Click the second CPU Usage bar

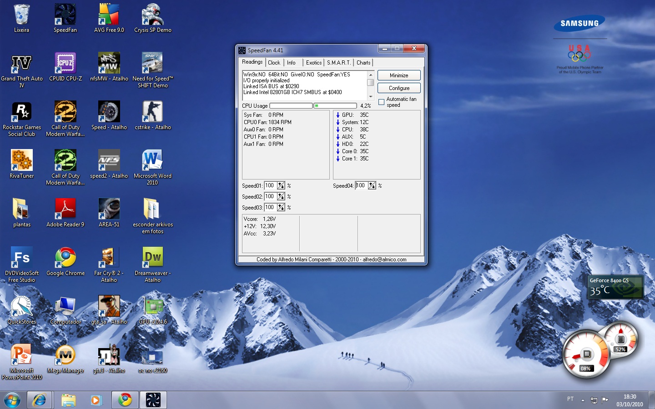pos(335,106)
